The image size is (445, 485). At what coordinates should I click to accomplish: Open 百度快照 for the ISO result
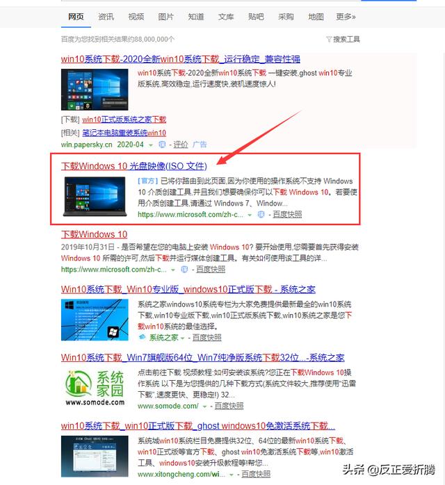click(287, 214)
